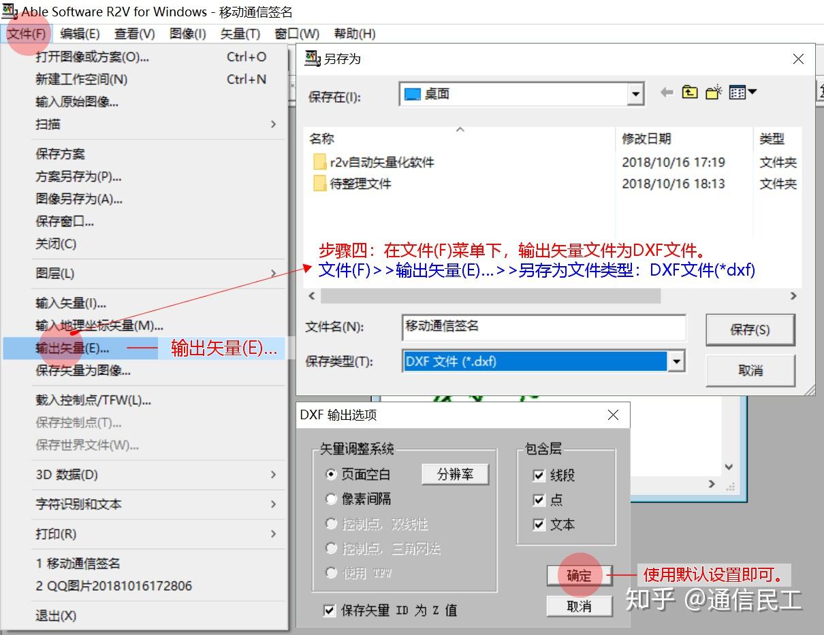Viewport: 824px width, 635px height.
Task: Open the 文件(F) menu
Action: coord(27,33)
